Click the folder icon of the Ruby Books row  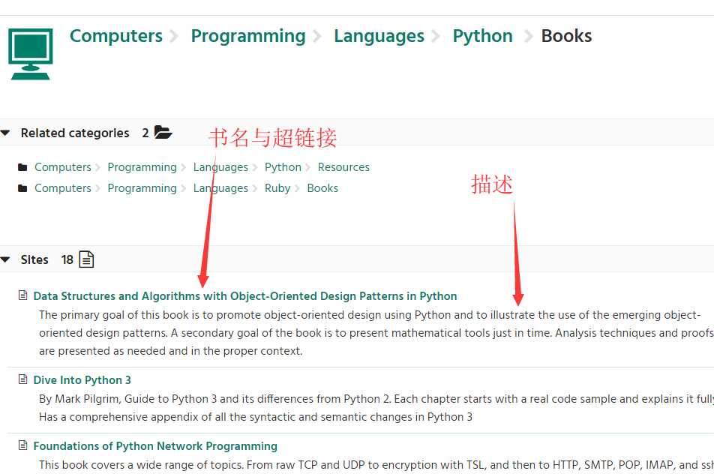pos(22,188)
